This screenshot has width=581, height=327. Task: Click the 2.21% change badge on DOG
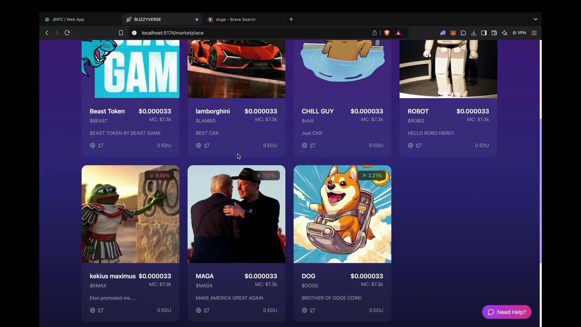point(372,175)
